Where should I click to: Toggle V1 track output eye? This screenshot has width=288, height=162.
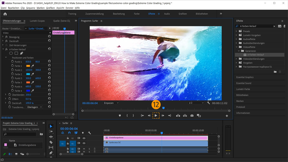84,143
